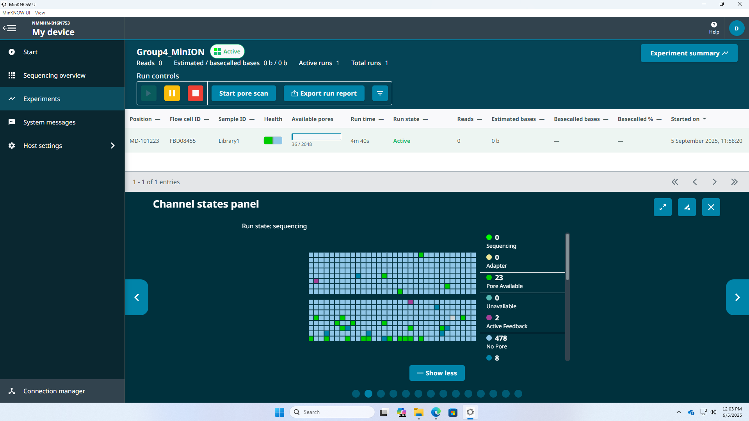Expand channel states panel to fullscreen
This screenshot has width=749, height=421.
pos(662,207)
